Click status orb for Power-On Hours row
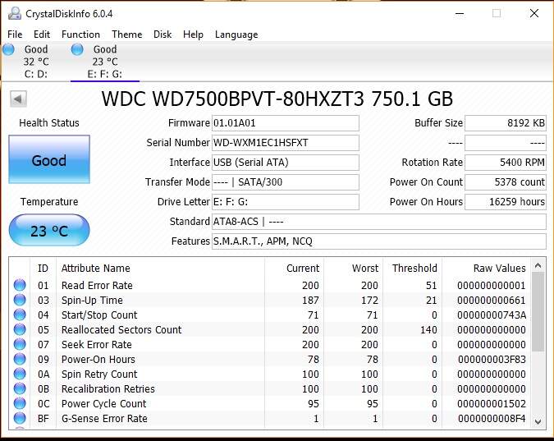Image resolution: width=554 pixels, height=441 pixels. (19, 360)
